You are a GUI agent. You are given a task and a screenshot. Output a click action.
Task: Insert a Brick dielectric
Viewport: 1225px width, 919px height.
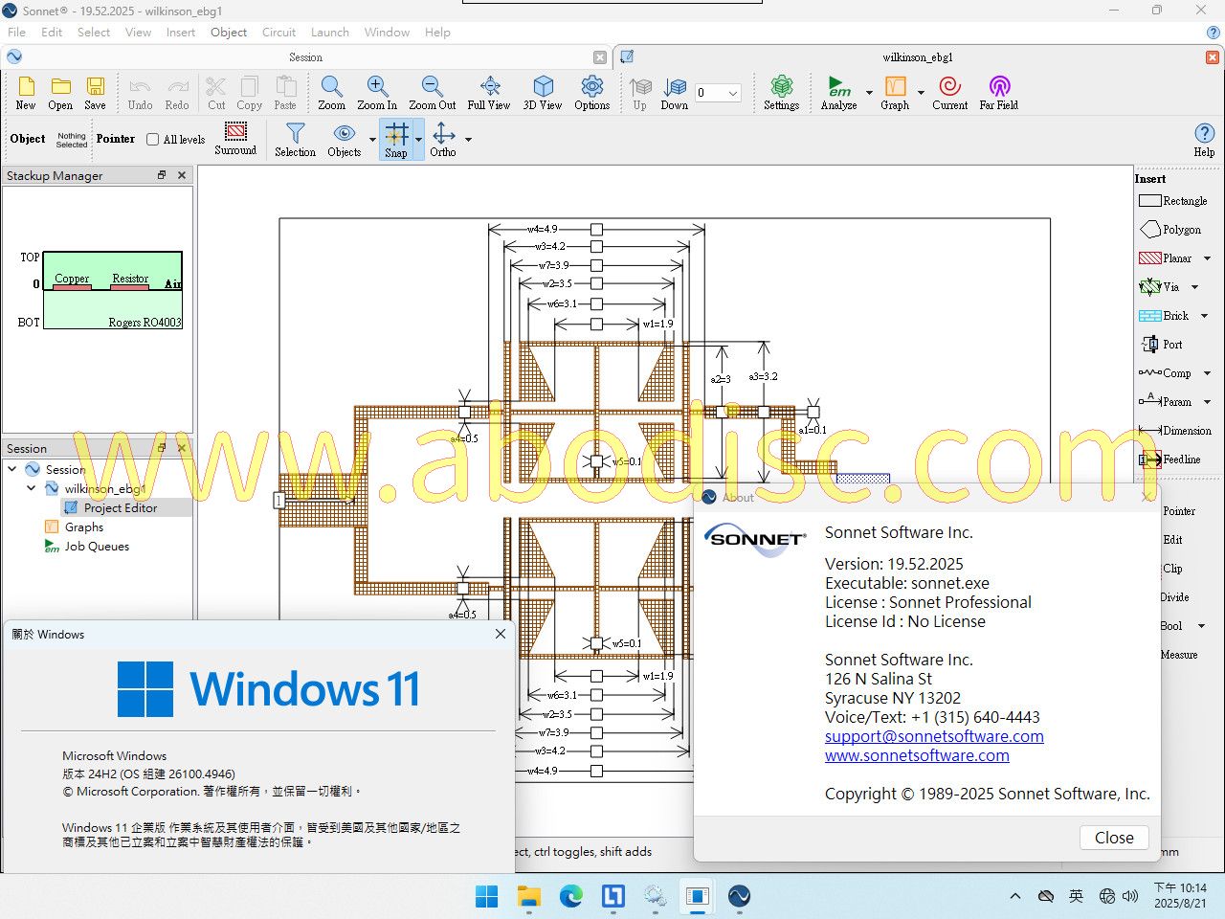click(1164, 316)
